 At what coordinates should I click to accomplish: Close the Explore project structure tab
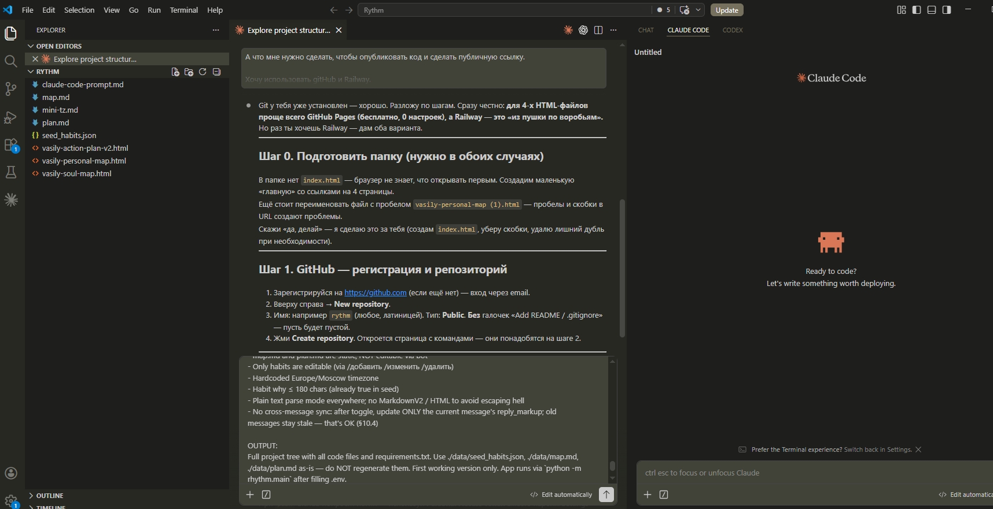coord(339,30)
